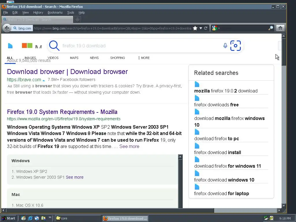
Task: Click the Bing logo icon at page top left
Action: [x=10, y=46]
